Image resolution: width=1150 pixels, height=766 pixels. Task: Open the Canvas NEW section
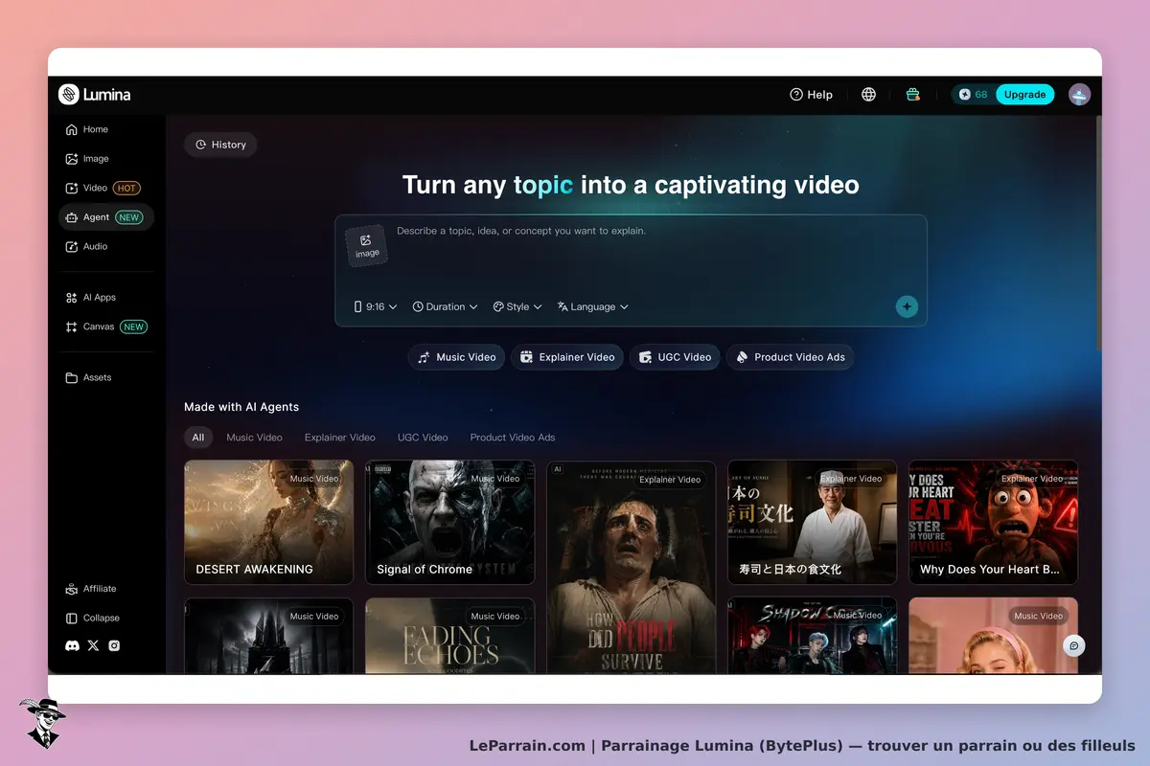[105, 327]
